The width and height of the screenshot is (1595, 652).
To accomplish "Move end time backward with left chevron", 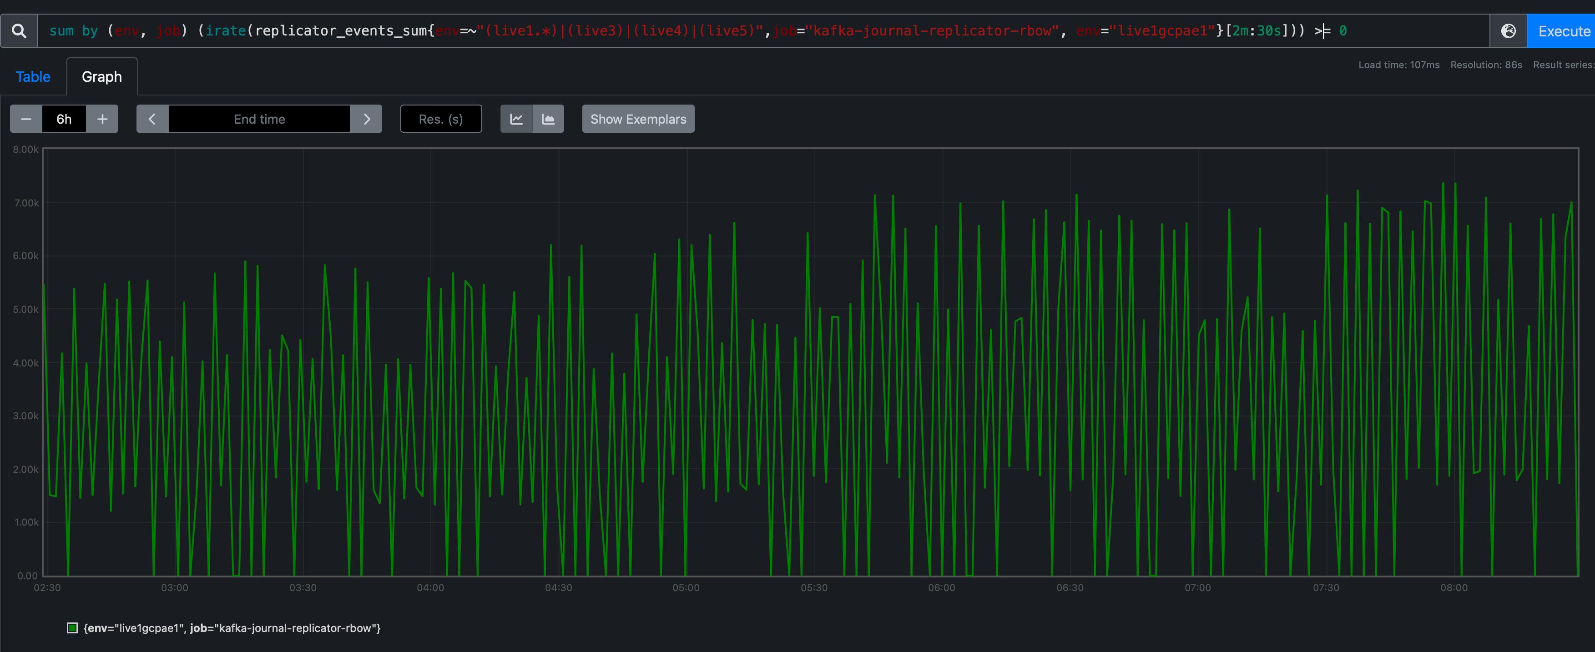I will [152, 119].
